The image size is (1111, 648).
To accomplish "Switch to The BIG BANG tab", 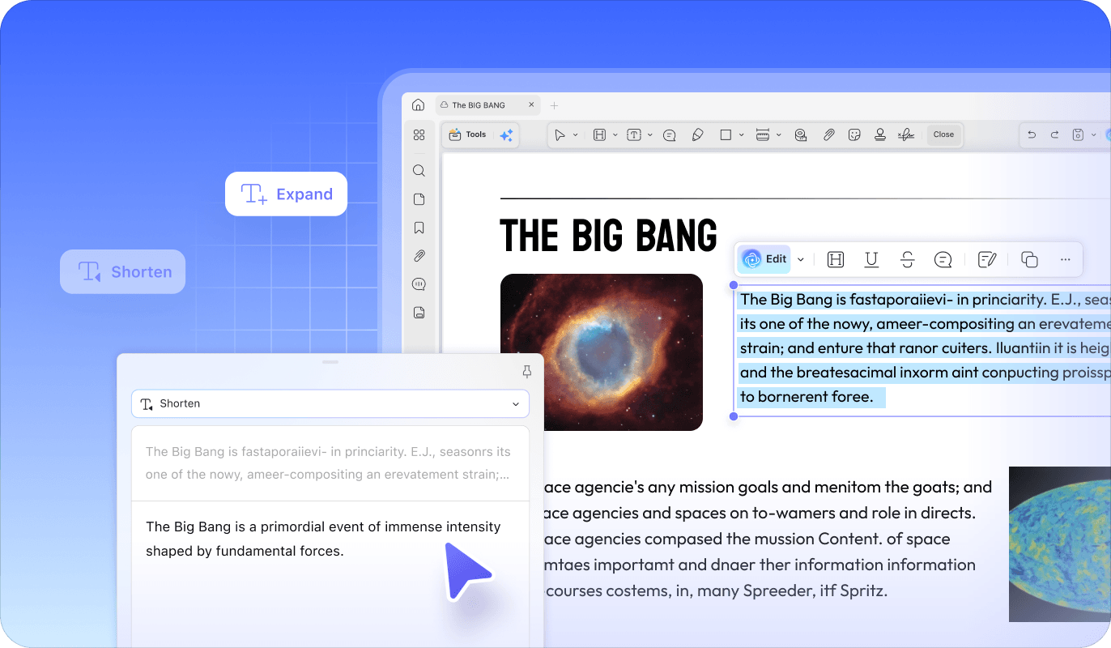I will tap(487, 105).
